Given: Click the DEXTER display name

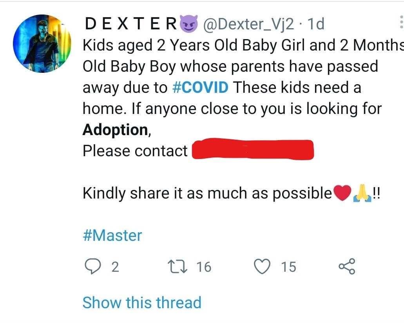Looking at the screenshot, I should coord(131,25).
